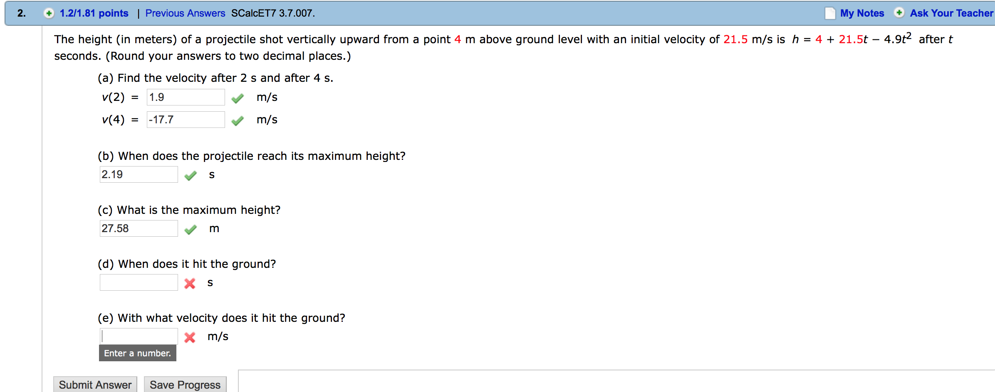Click the red X beside part (d) answer
The width and height of the screenshot is (995, 392).
coord(189,284)
